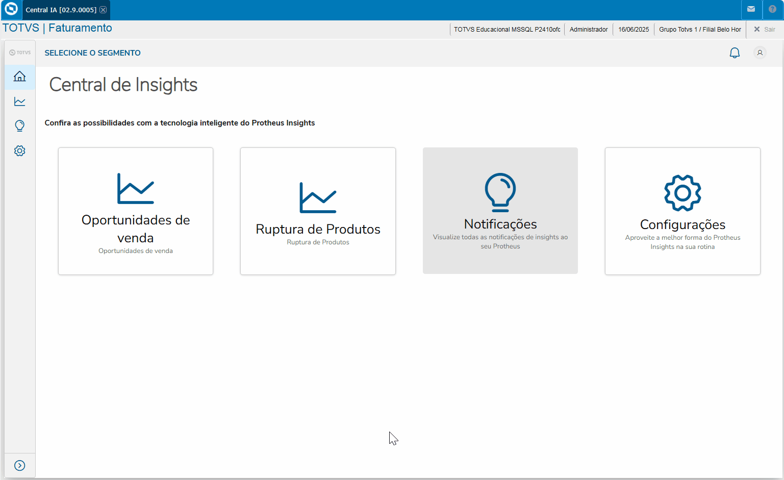Click Grupo Totvs 1 / Filial Belo Hor
784x480 pixels.
coord(700,30)
